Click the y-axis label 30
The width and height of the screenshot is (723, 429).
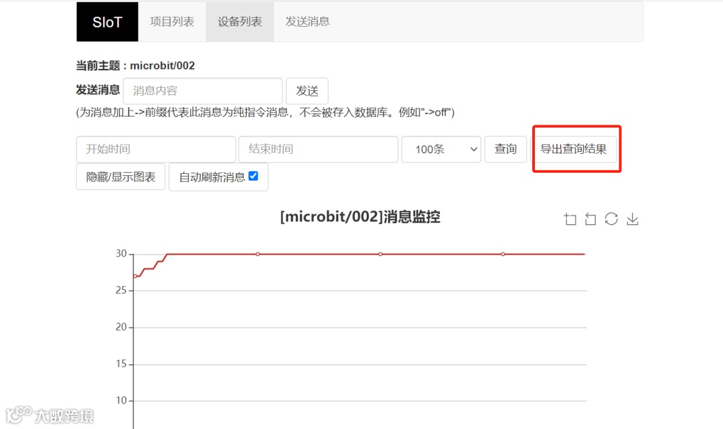(x=120, y=254)
